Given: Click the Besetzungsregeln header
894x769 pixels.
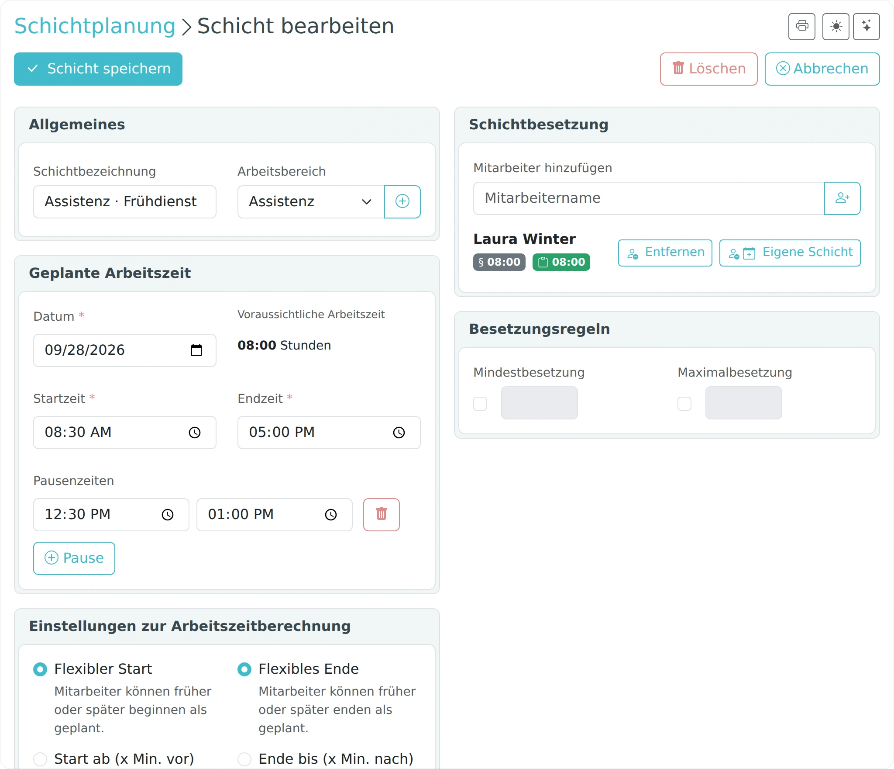Looking at the screenshot, I should pos(540,329).
